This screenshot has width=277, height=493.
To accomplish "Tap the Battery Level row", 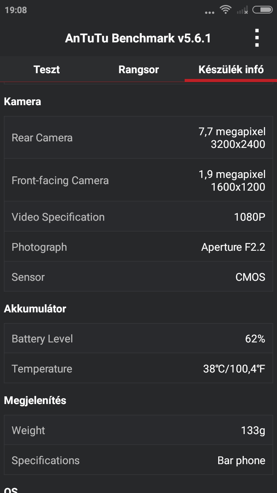I will (138, 339).
